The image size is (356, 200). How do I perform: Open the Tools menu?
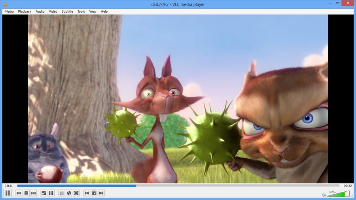click(x=81, y=11)
